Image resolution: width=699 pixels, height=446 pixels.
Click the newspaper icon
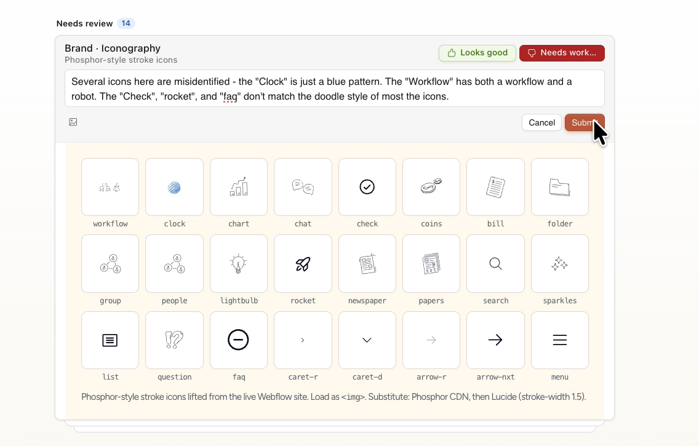pyautogui.click(x=367, y=263)
